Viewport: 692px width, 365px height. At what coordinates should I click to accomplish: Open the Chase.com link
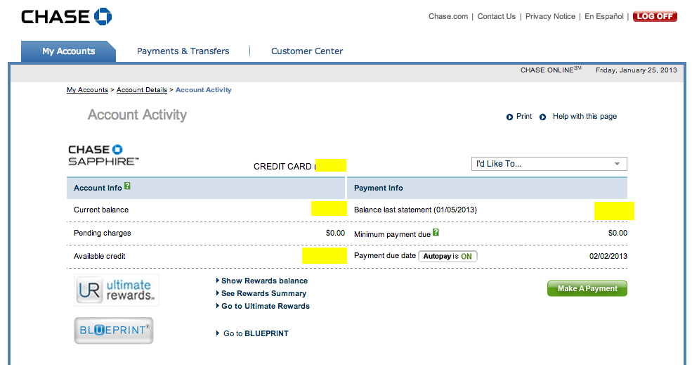448,16
